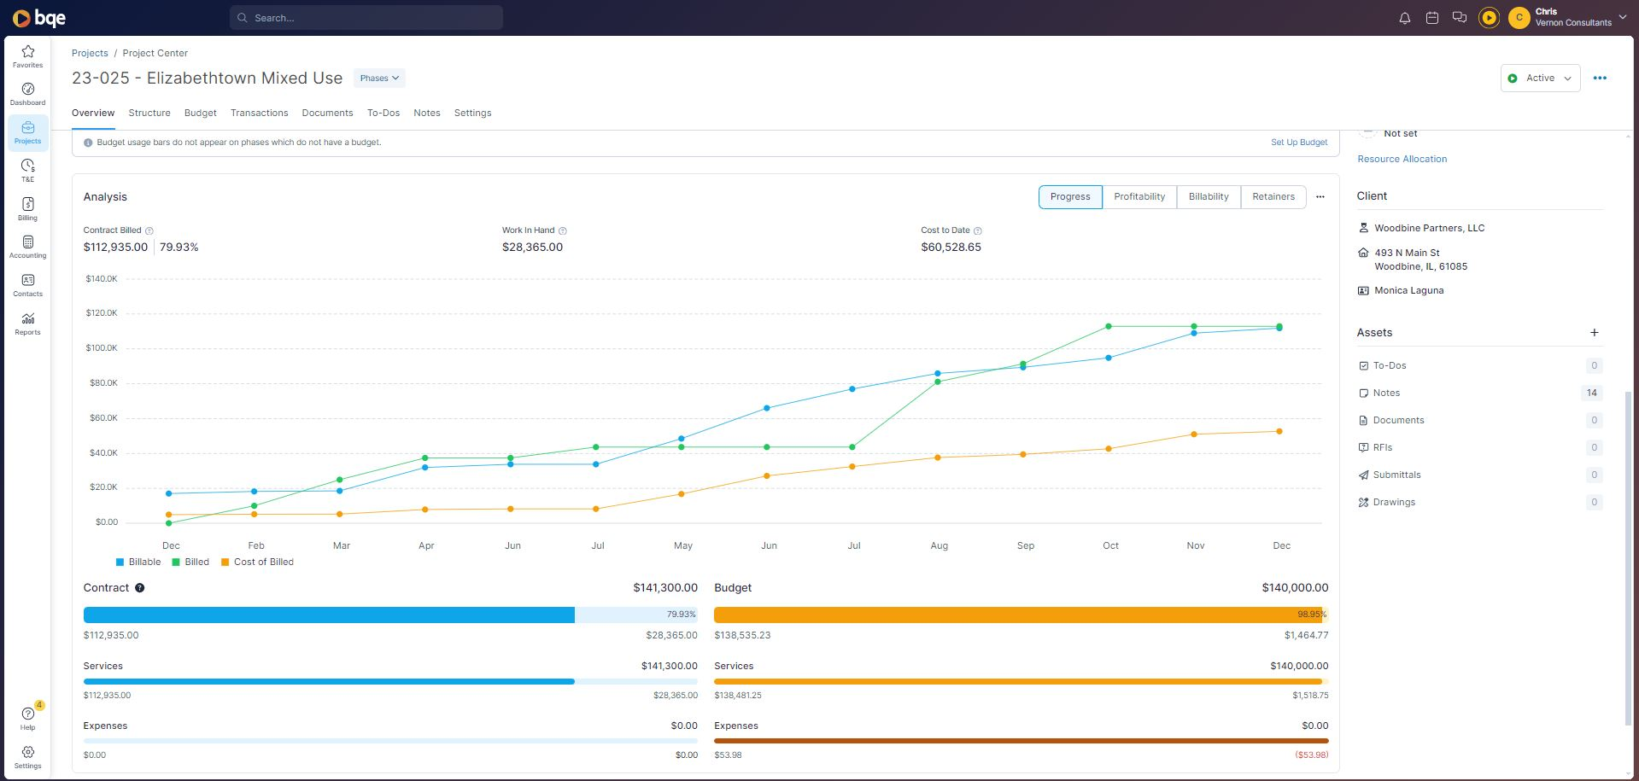Add a new asset with the plus icon

pyautogui.click(x=1594, y=333)
